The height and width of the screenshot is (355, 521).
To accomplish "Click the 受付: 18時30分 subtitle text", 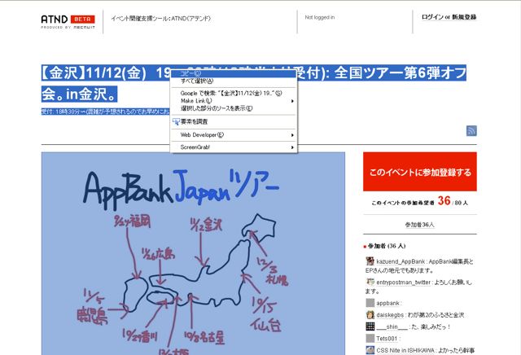I will click(106, 112).
